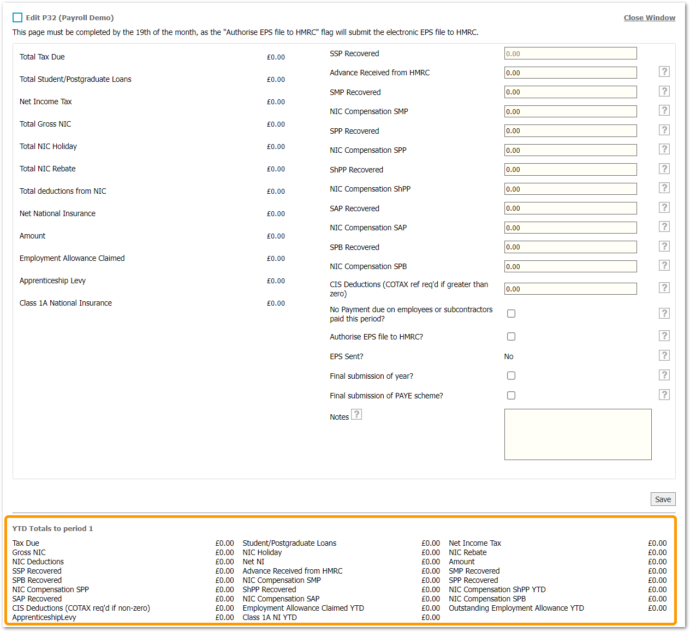
Task: Click the Save button
Action: [663, 499]
